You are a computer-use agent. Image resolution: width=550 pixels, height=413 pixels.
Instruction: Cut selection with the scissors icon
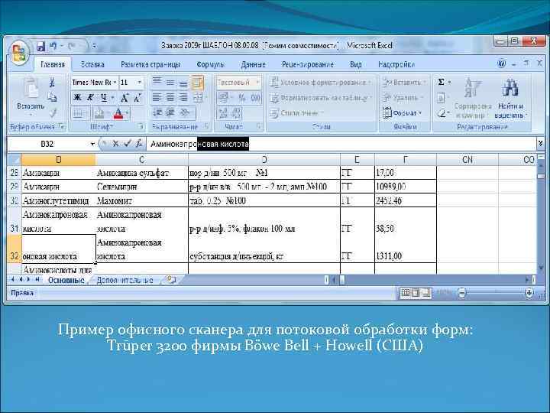pyautogui.click(x=52, y=83)
